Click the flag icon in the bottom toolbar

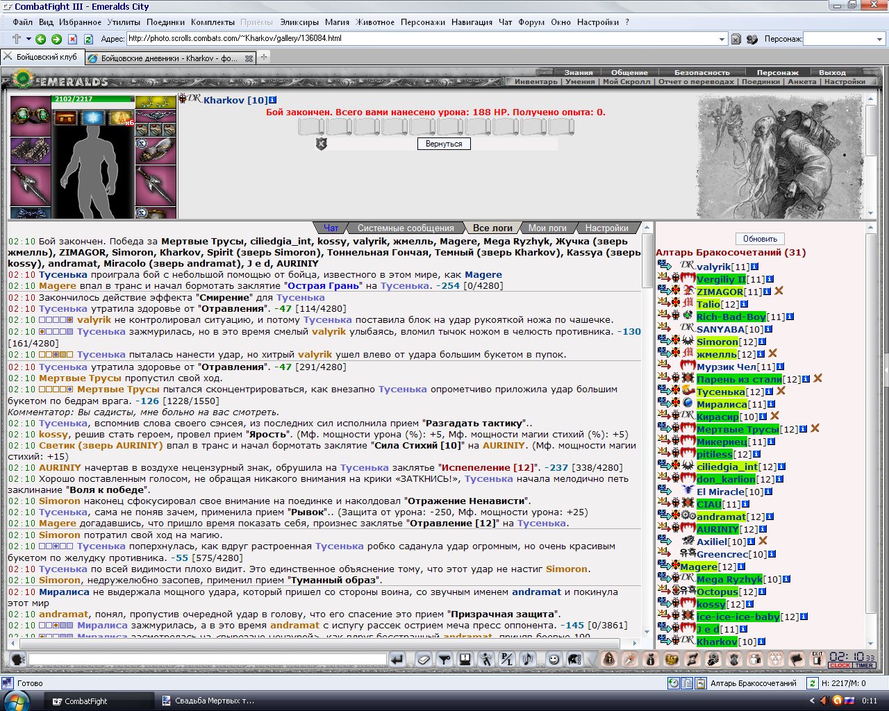797,659
